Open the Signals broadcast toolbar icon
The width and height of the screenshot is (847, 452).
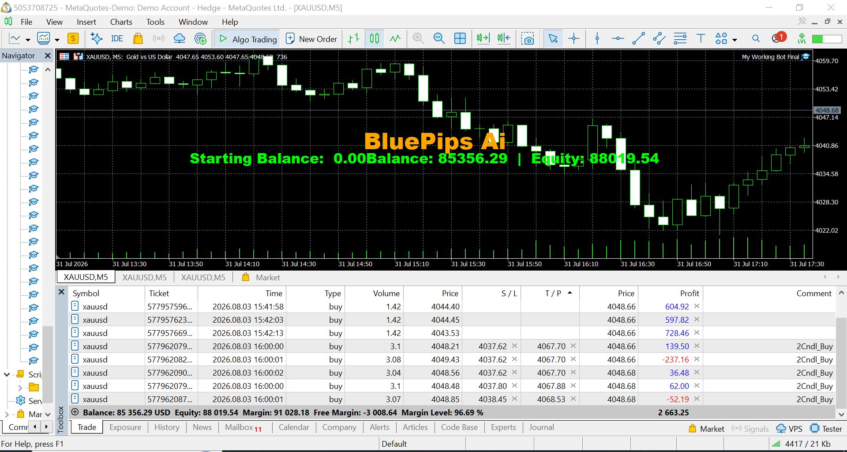tap(158, 39)
